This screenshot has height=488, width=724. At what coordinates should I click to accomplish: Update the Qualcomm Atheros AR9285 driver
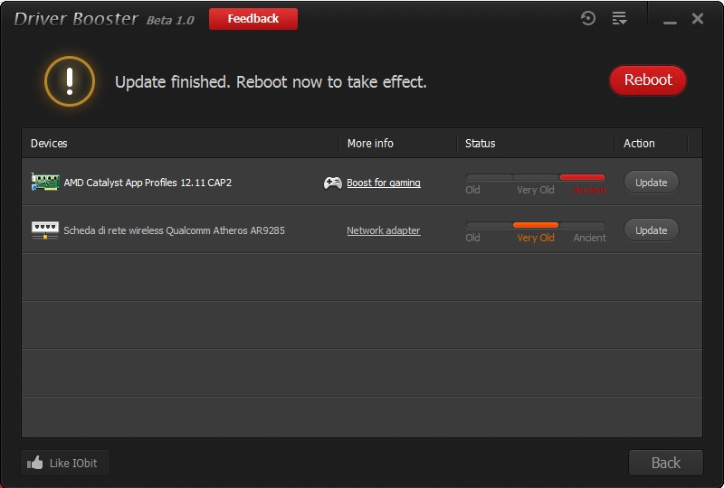tap(651, 230)
